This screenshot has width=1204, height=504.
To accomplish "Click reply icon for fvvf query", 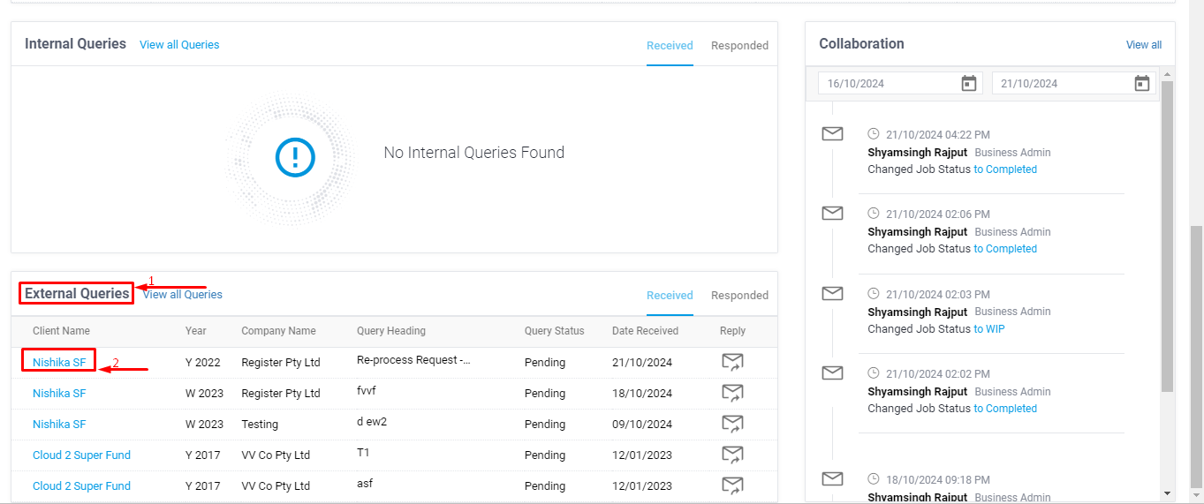I will pyautogui.click(x=731, y=393).
